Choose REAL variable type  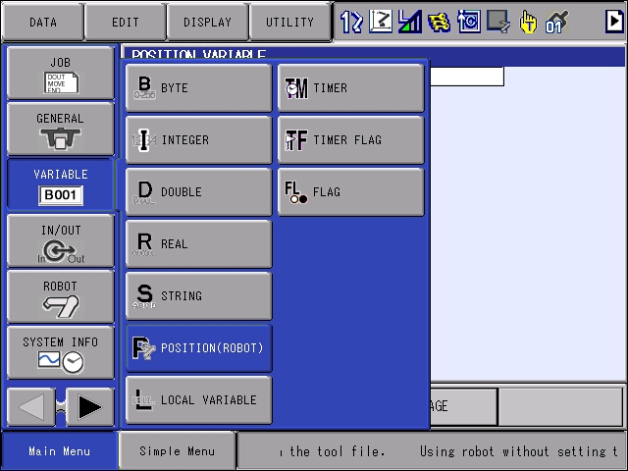point(198,244)
